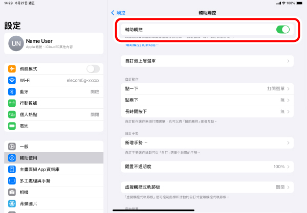The image size is (307, 213).
Task: Tap the mobile data antenna icon
Action: pos(12,103)
